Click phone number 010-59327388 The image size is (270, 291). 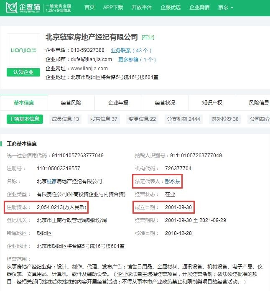click(87, 50)
